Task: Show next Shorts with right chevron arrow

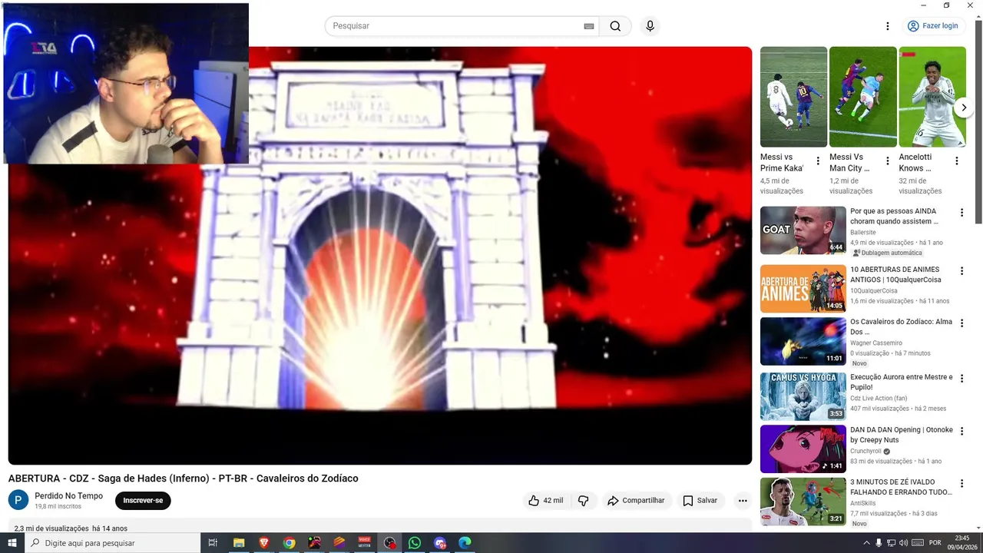Action: click(x=964, y=108)
